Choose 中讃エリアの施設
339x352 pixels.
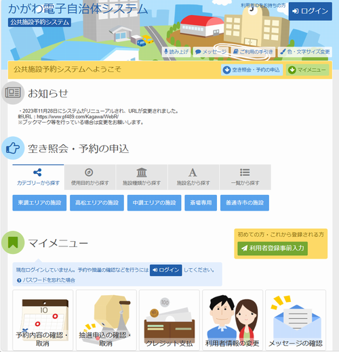155,203
